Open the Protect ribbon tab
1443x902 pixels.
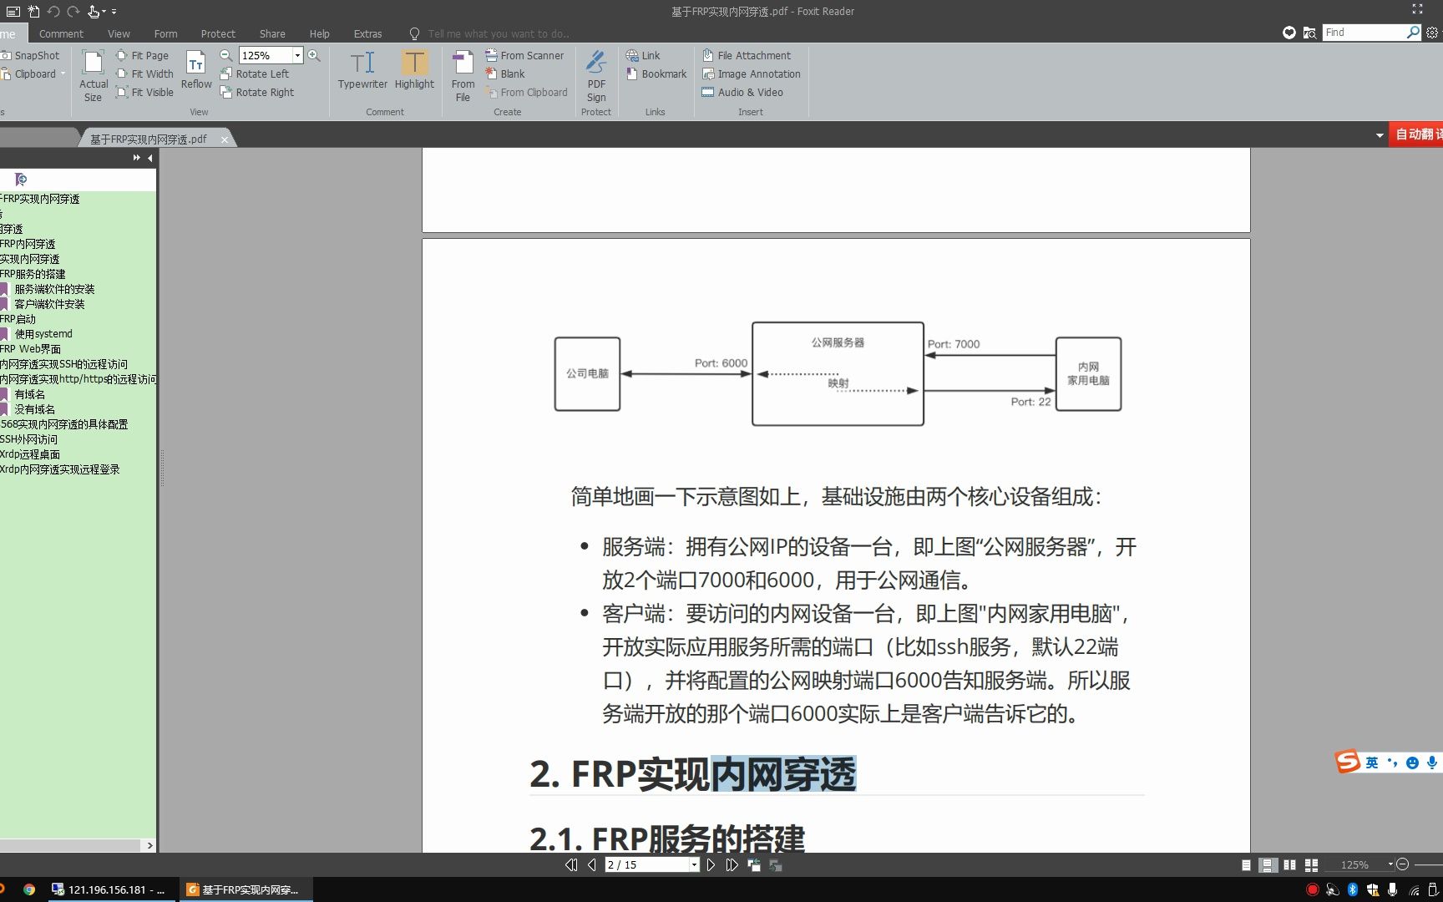218,33
